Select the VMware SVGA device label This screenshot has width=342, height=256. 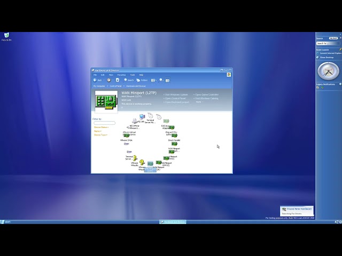[126, 140]
